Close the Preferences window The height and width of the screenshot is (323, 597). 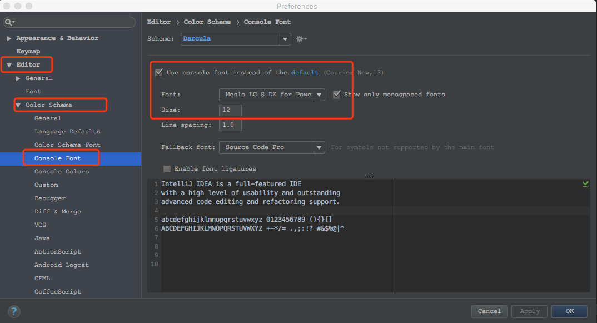7,6
